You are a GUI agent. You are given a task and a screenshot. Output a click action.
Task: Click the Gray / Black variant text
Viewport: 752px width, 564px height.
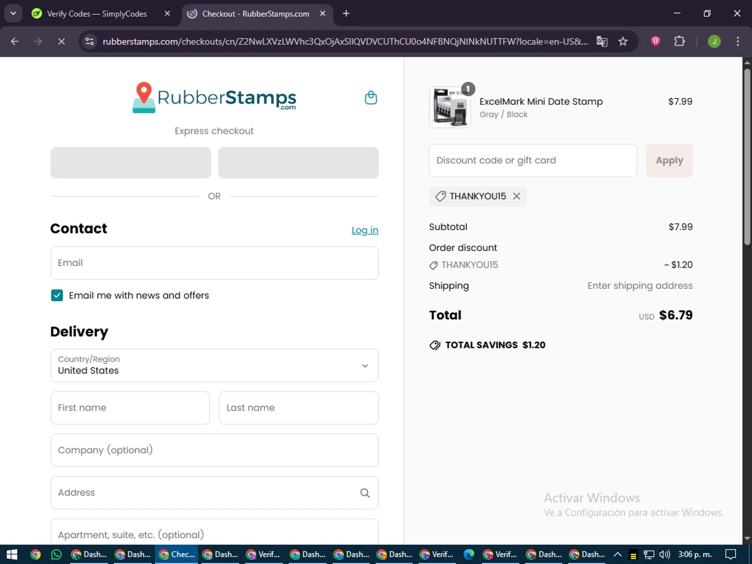click(503, 114)
